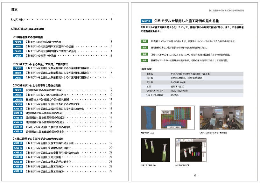Open entry CIMモデルの教育への活用
This screenshot has height=183, width=260.
pos(41,56)
